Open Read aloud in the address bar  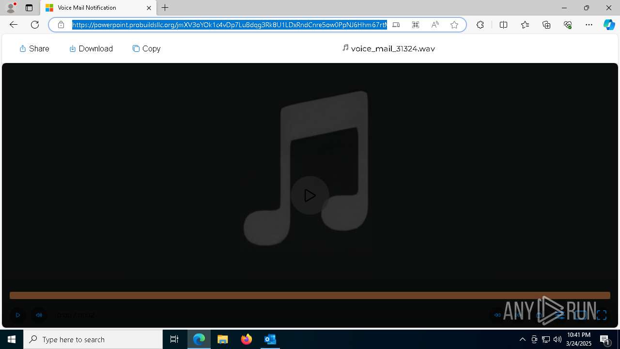(435, 25)
